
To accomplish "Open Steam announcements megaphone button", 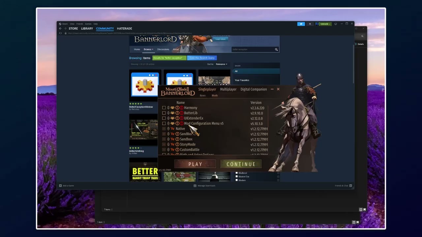I will pos(301,24).
